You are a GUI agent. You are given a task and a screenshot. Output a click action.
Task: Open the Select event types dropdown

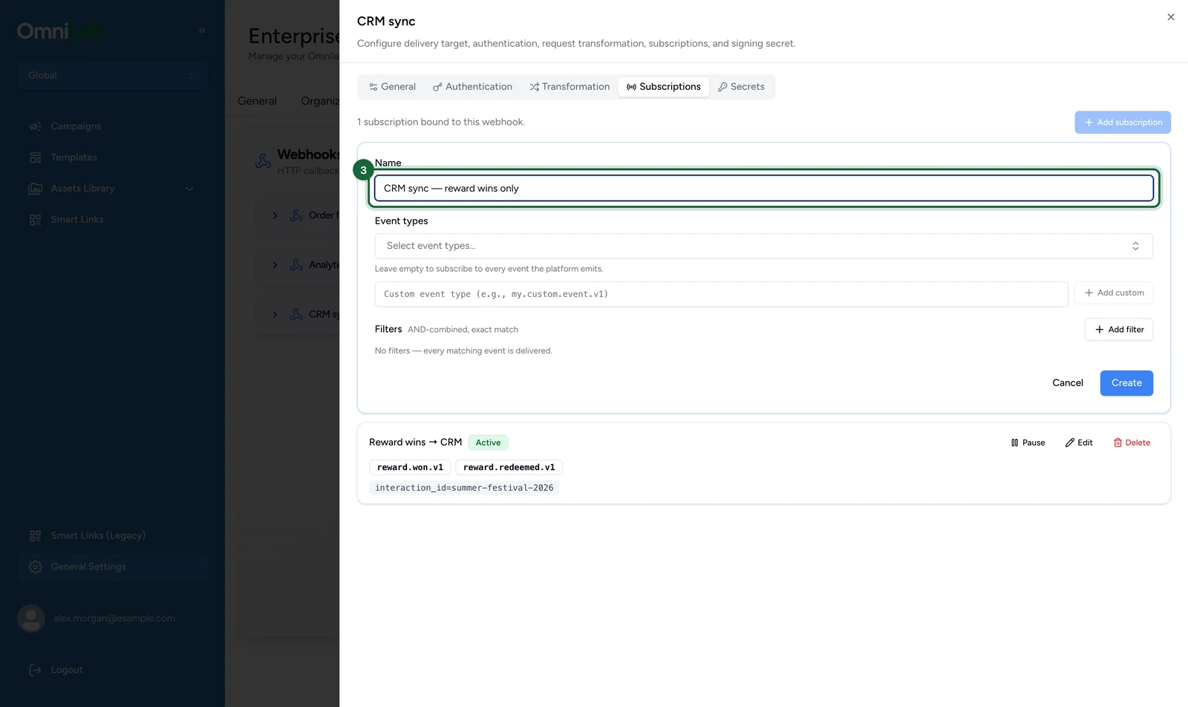[764, 246]
